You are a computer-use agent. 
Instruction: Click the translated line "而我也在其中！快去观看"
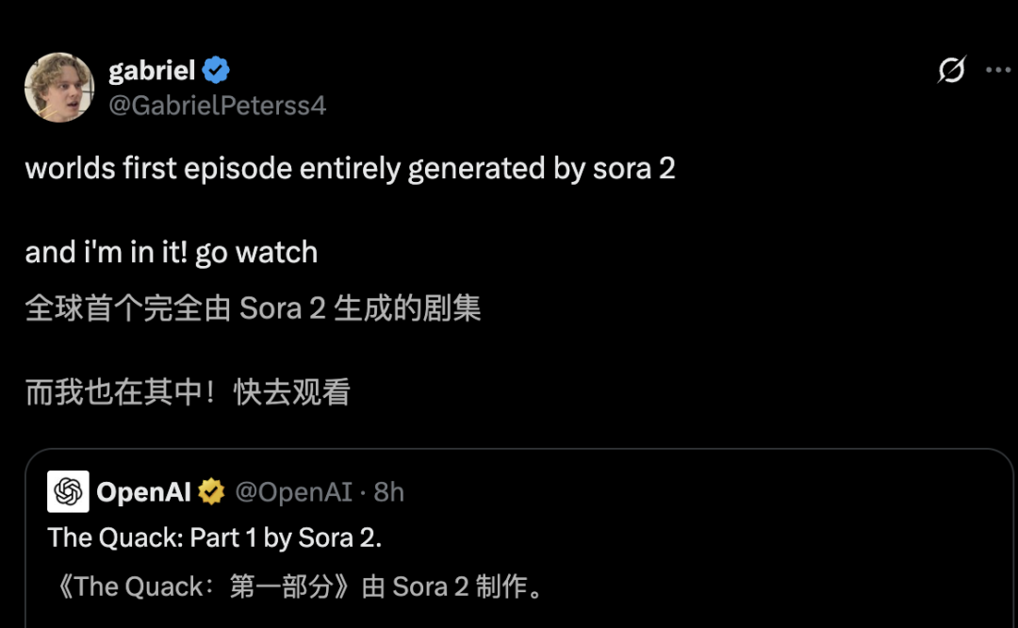point(187,392)
